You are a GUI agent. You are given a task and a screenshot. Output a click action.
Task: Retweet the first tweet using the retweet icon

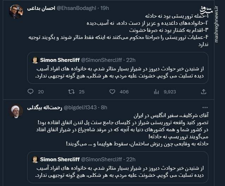71,92
